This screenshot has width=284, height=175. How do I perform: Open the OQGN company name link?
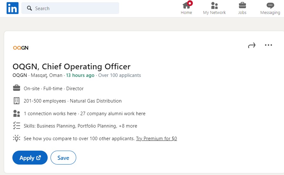pos(20,75)
